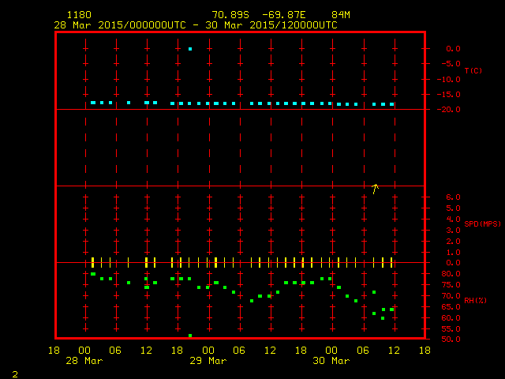505x379 pixels.
Task: Click the 28 Mar date label
Action: (x=84, y=361)
